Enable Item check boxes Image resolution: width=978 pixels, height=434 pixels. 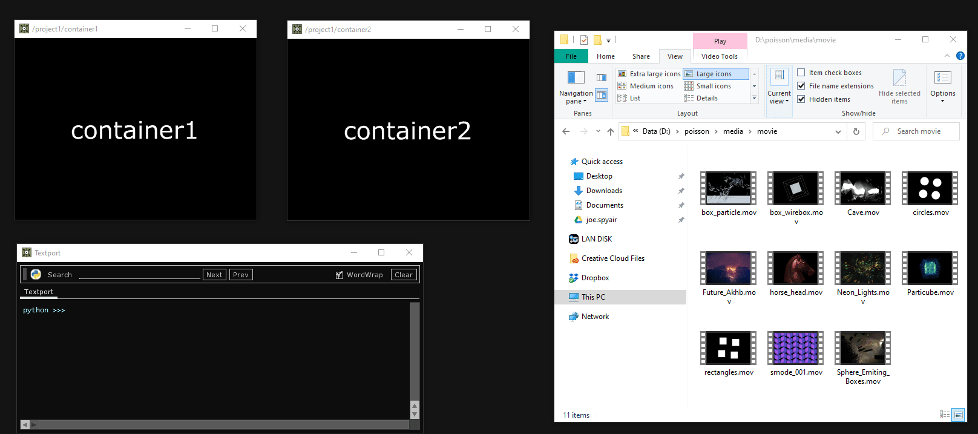coord(801,73)
